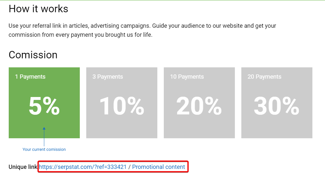Click the "Your current comission" caption
The width and height of the screenshot is (325, 175).
tap(44, 149)
